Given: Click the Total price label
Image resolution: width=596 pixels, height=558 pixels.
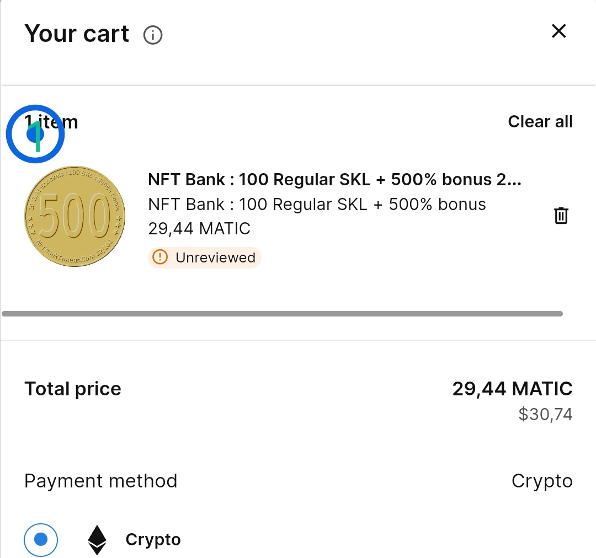Looking at the screenshot, I should point(73,389).
